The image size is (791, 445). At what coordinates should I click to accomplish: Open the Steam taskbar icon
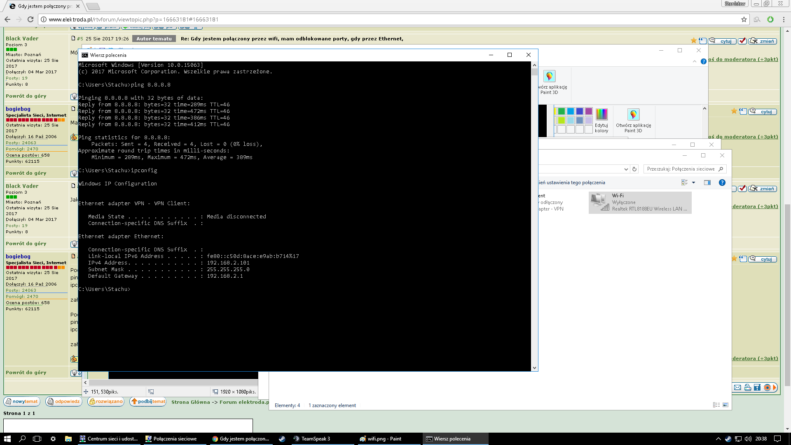(282, 439)
